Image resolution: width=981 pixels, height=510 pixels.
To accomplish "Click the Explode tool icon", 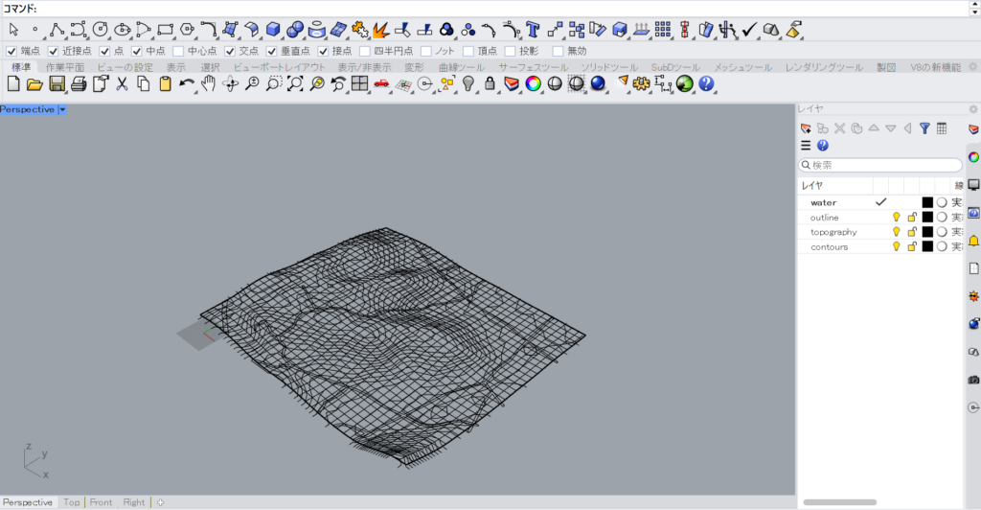I will [381, 29].
